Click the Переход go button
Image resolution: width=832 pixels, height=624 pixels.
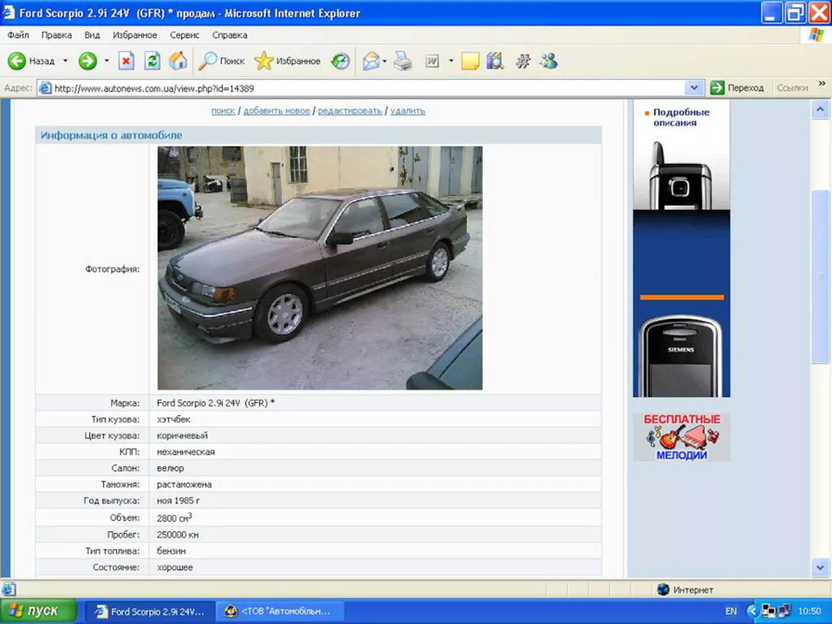737,88
